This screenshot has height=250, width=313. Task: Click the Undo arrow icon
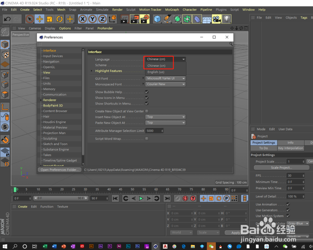pos(8,19)
